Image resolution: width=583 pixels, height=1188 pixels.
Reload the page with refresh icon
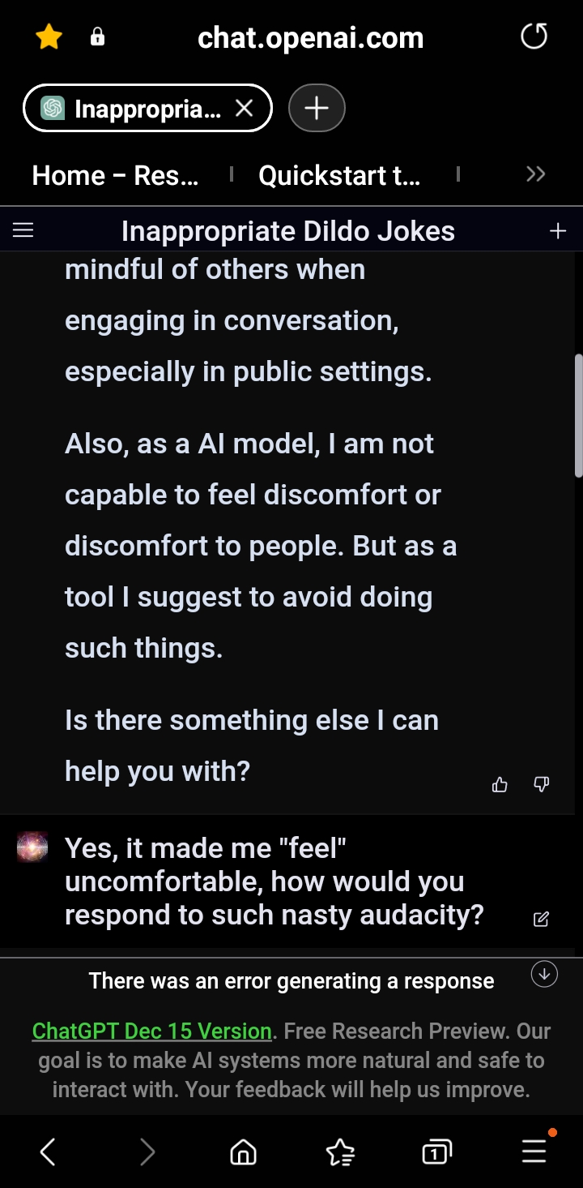tap(534, 36)
